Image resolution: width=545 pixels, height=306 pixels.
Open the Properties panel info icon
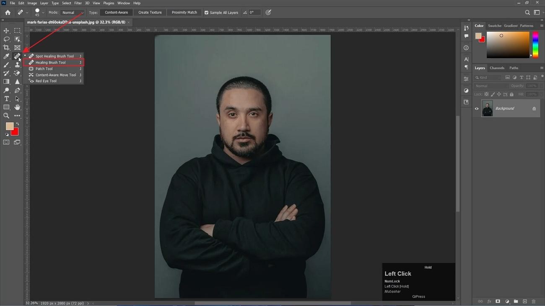pos(466,48)
